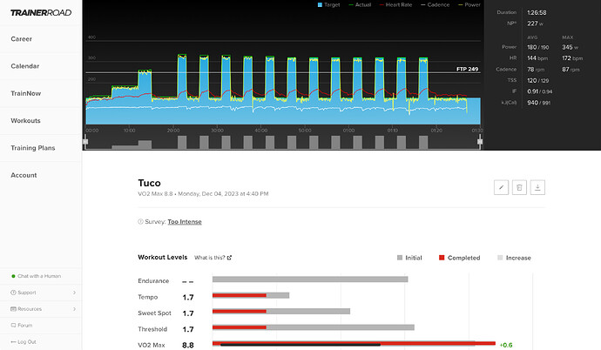Click the TrainerRoad logo
The width and height of the screenshot is (601, 350).
[x=41, y=13]
